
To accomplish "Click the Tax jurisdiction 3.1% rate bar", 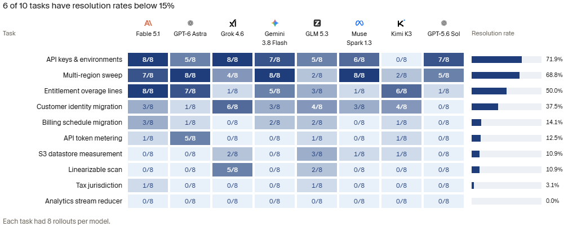I will click(x=473, y=185).
